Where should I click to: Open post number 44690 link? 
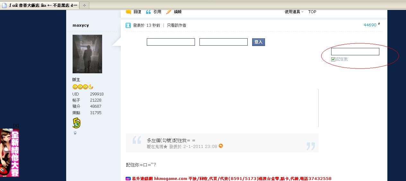[370, 25]
